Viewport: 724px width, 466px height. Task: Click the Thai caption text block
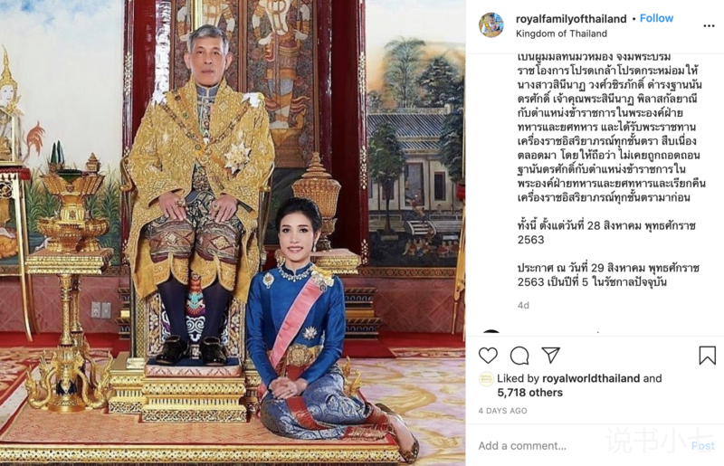(611, 169)
